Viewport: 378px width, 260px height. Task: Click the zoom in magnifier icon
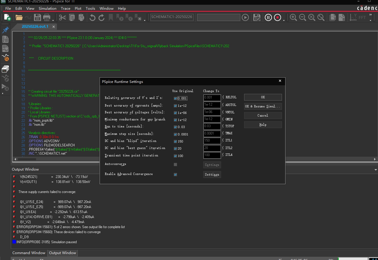tap(293, 17)
